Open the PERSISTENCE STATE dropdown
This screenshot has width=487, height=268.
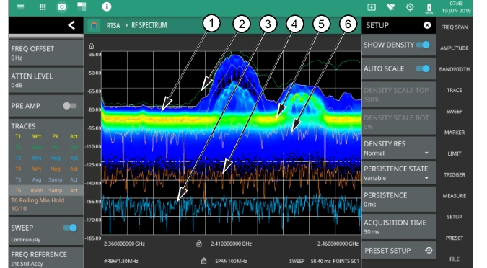[x=399, y=173]
